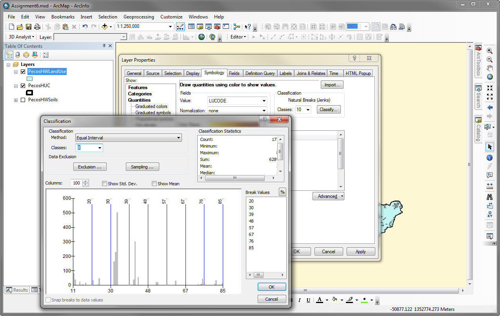The height and width of the screenshot is (316, 500).
Task: Switch TOC to List By Source
Action: (x=18, y=55)
